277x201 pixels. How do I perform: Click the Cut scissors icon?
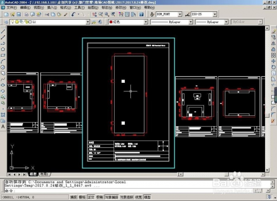(x=47, y=14)
